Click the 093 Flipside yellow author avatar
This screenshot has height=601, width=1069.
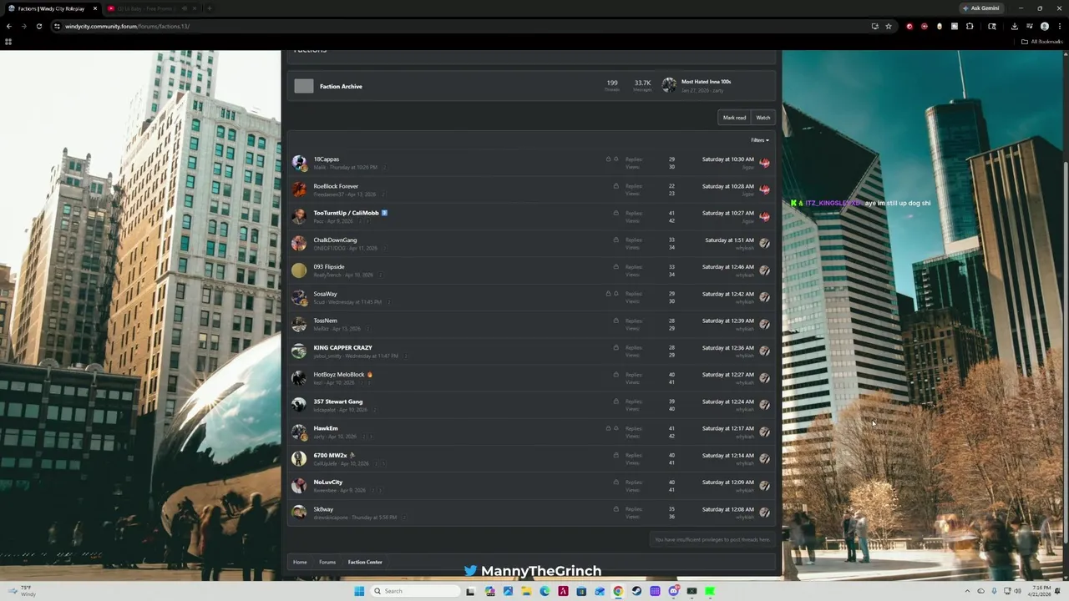click(x=299, y=270)
